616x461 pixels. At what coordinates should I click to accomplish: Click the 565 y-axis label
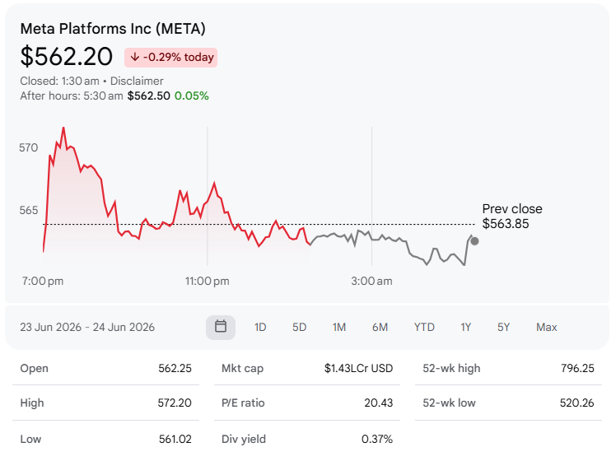pyautogui.click(x=29, y=210)
